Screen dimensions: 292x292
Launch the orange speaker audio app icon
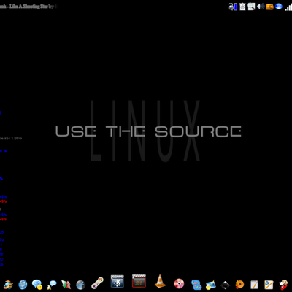click(x=239, y=284)
